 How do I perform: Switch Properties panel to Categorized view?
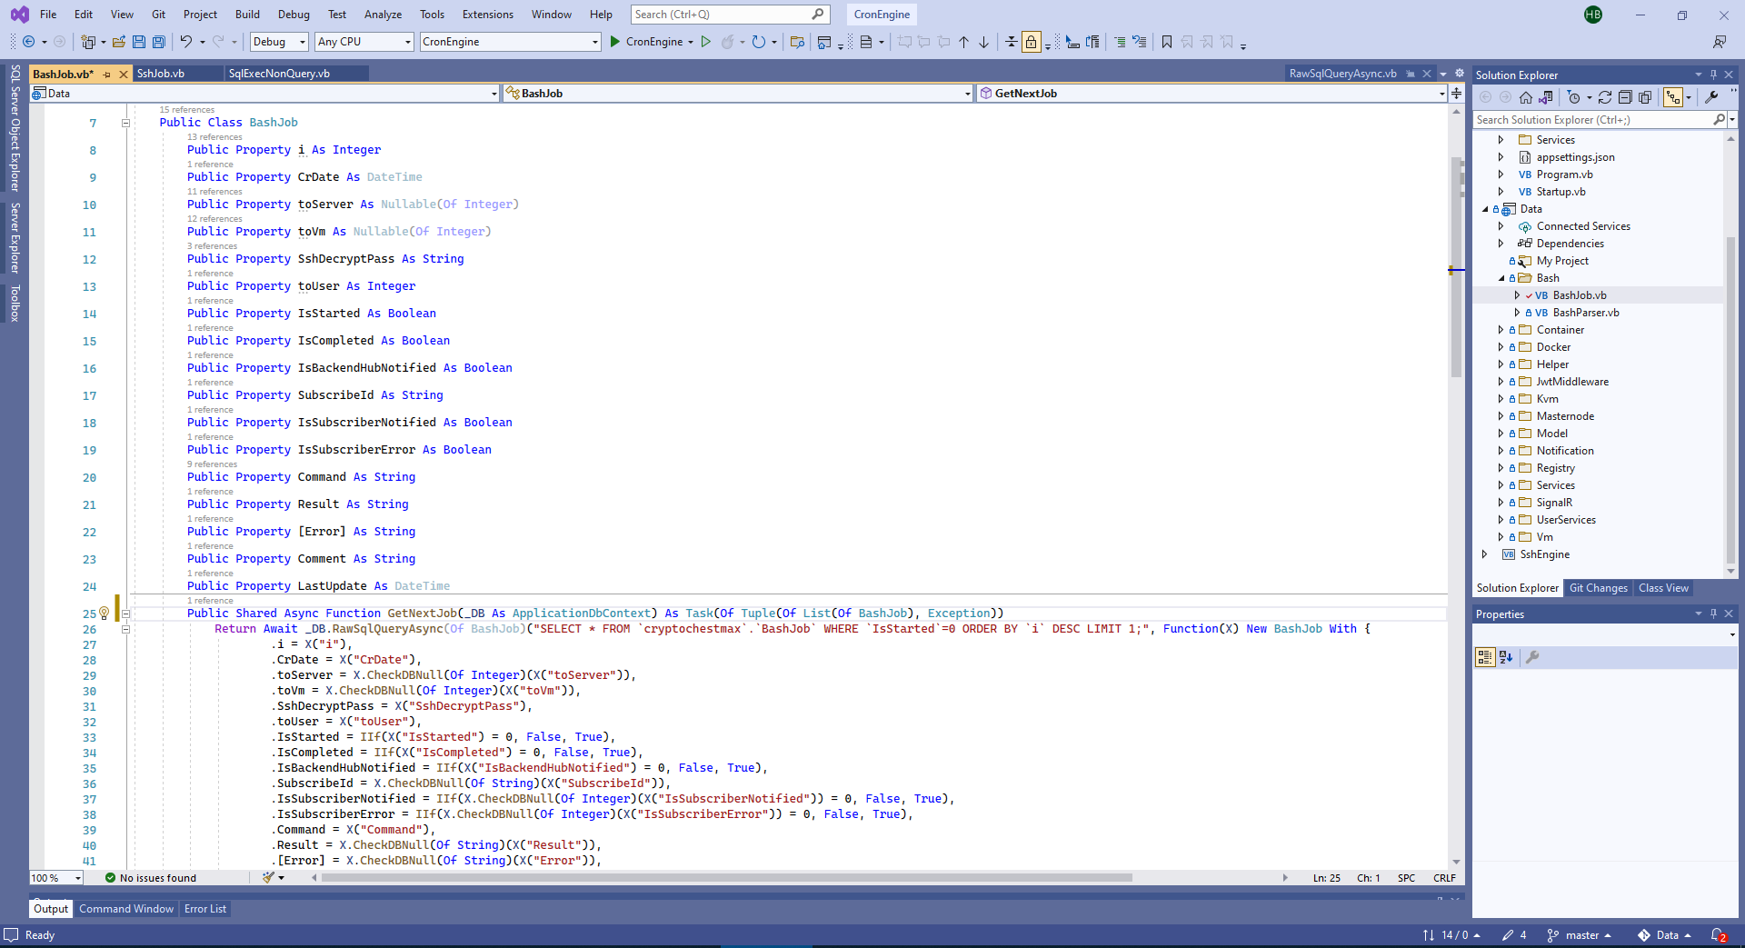coord(1485,657)
